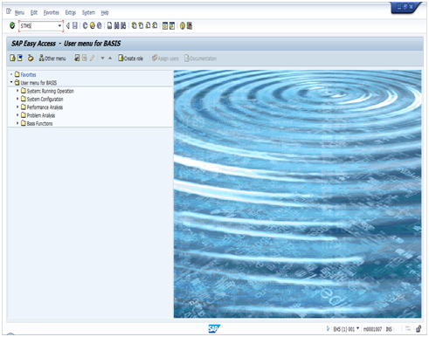The width and height of the screenshot is (429, 337).
Task: Click the Move Favorites Up arrow
Action: (x=110, y=58)
